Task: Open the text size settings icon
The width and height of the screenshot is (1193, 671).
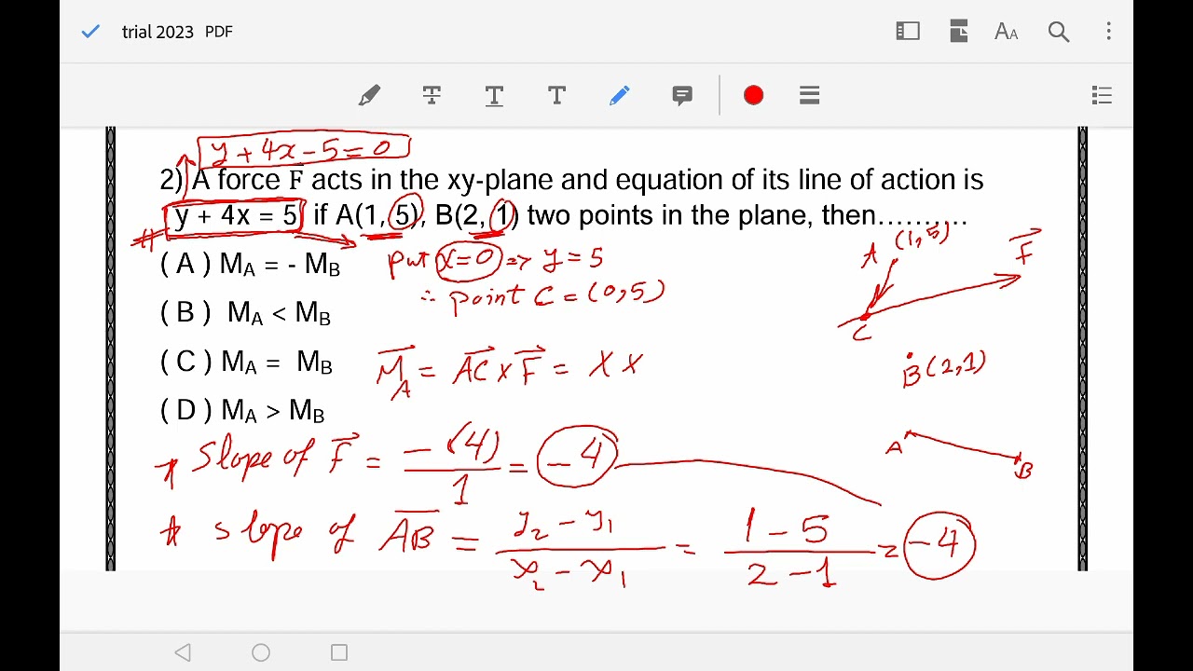Action: click(1007, 32)
